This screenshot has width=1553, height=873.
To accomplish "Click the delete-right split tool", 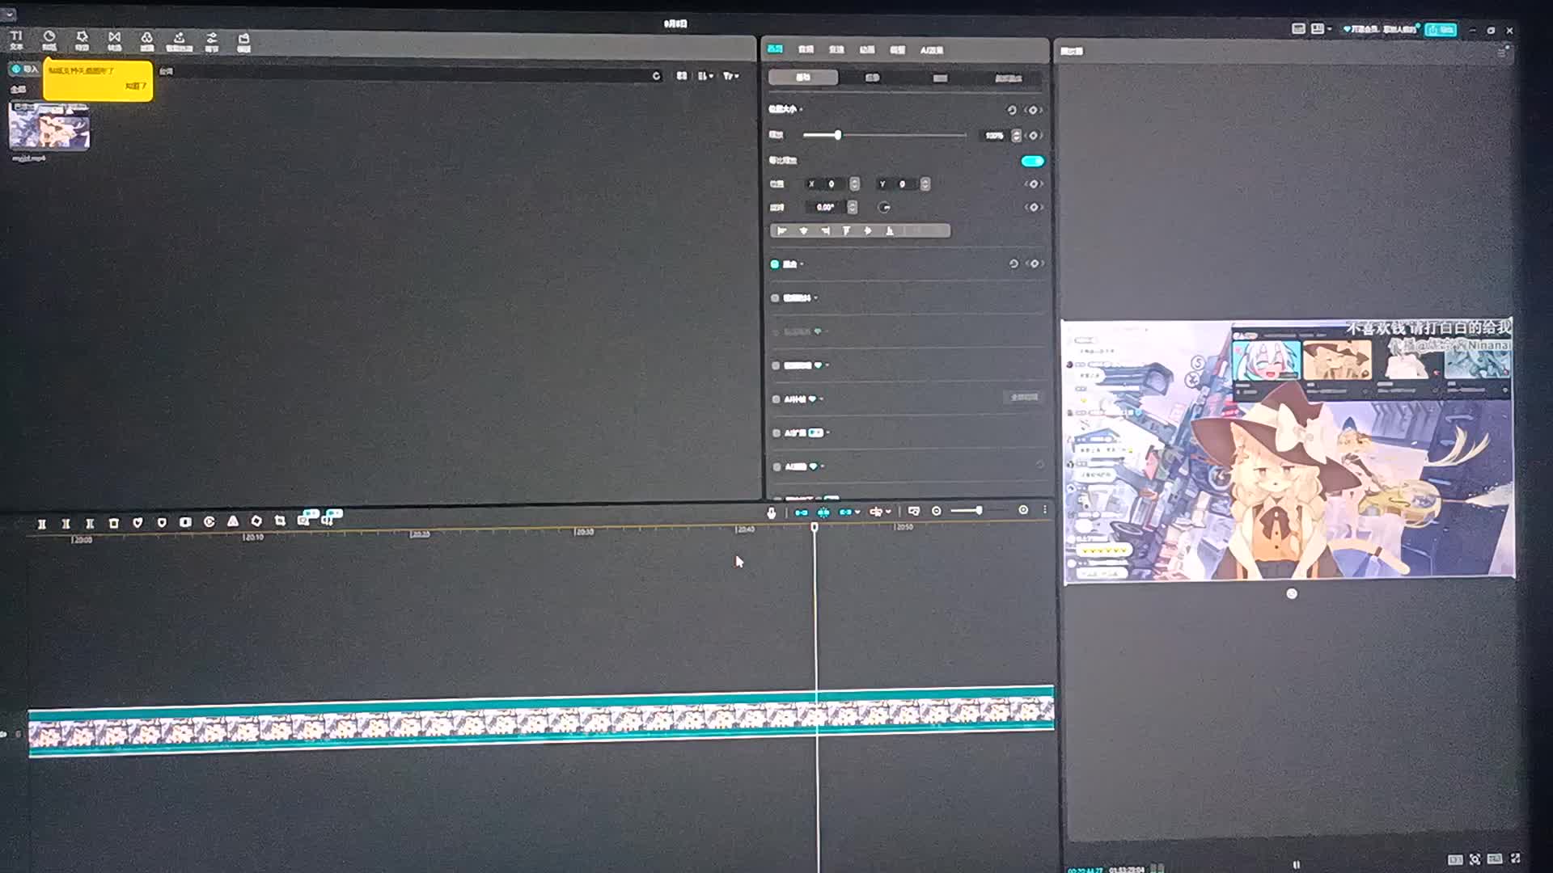I will [90, 524].
